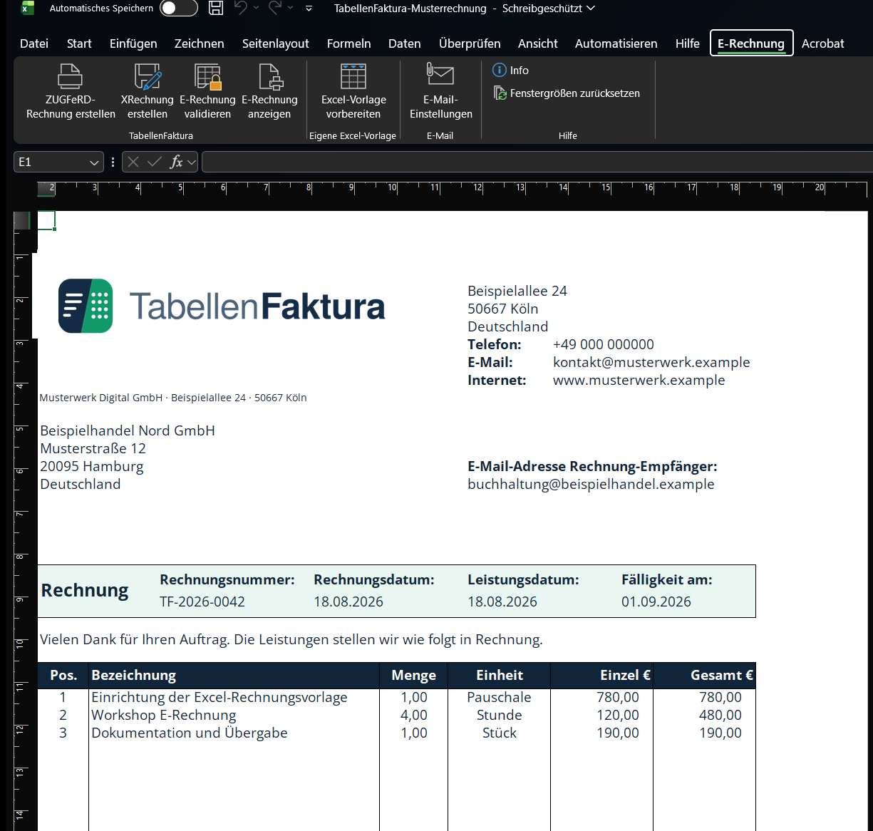Select the Einzel price 190,00 cell
The width and height of the screenshot is (873, 831).
[618, 733]
